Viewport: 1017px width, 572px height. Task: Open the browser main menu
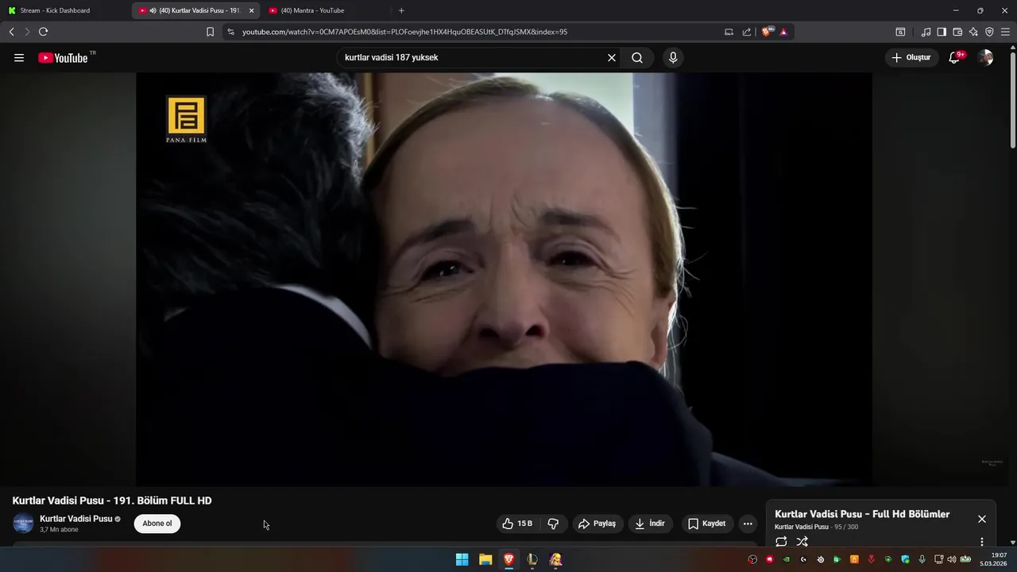click(1006, 32)
